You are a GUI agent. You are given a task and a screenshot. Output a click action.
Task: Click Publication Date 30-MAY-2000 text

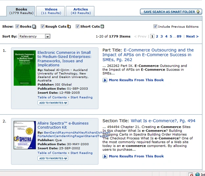[63, 144]
